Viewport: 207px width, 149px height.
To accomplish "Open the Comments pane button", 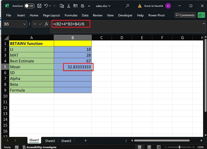I will (185, 15).
